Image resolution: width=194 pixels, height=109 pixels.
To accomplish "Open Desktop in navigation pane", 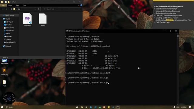I will 9,25.
